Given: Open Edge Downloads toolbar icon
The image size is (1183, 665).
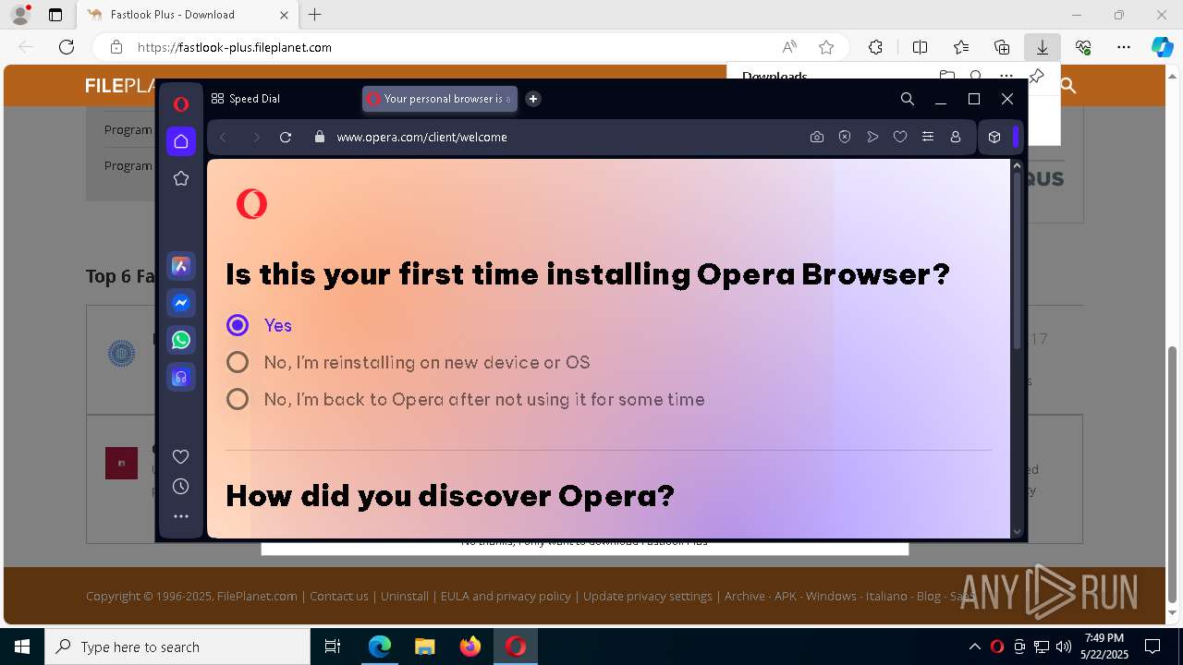Looking at the screenshot, I should [x=1042, y=47].
